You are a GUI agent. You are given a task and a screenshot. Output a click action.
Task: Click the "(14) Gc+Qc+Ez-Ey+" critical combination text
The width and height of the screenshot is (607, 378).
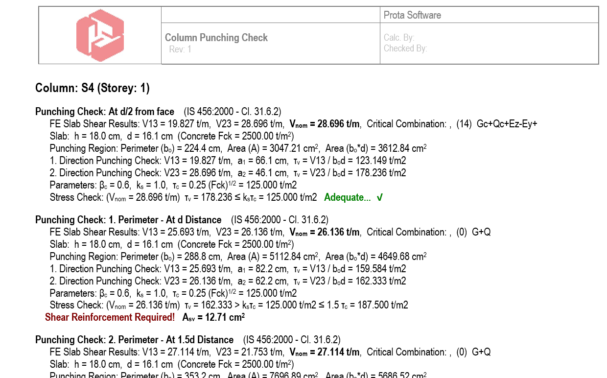[496, 124]
